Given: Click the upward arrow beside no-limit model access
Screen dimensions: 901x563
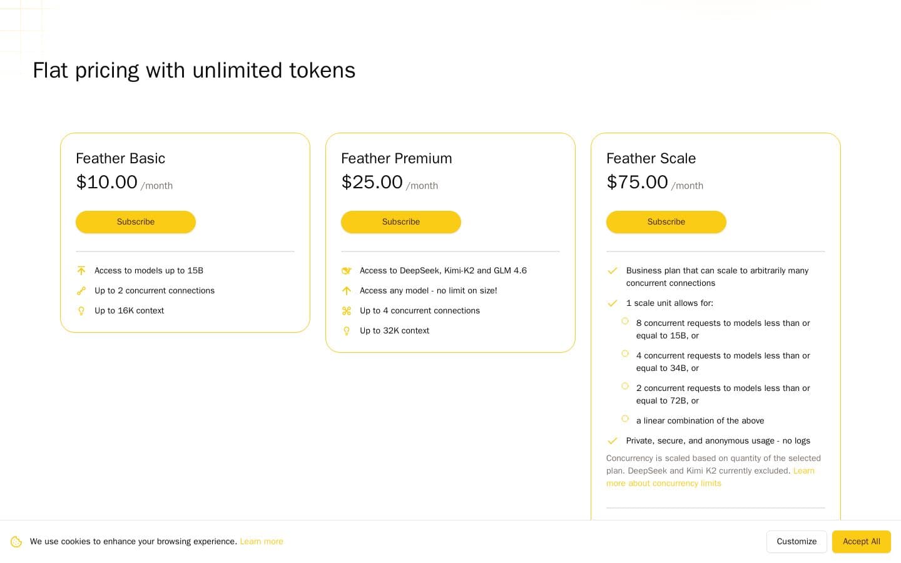Looking at the screenshot, I should pos(347,291).
